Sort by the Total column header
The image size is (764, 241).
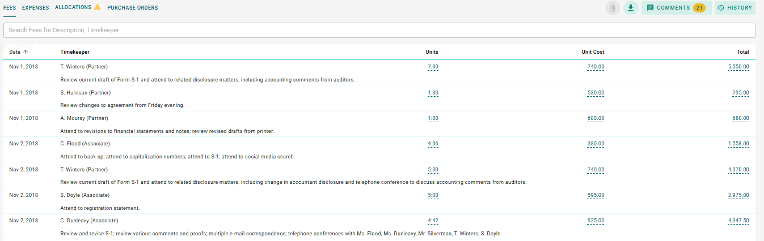(x=742, y=52)
